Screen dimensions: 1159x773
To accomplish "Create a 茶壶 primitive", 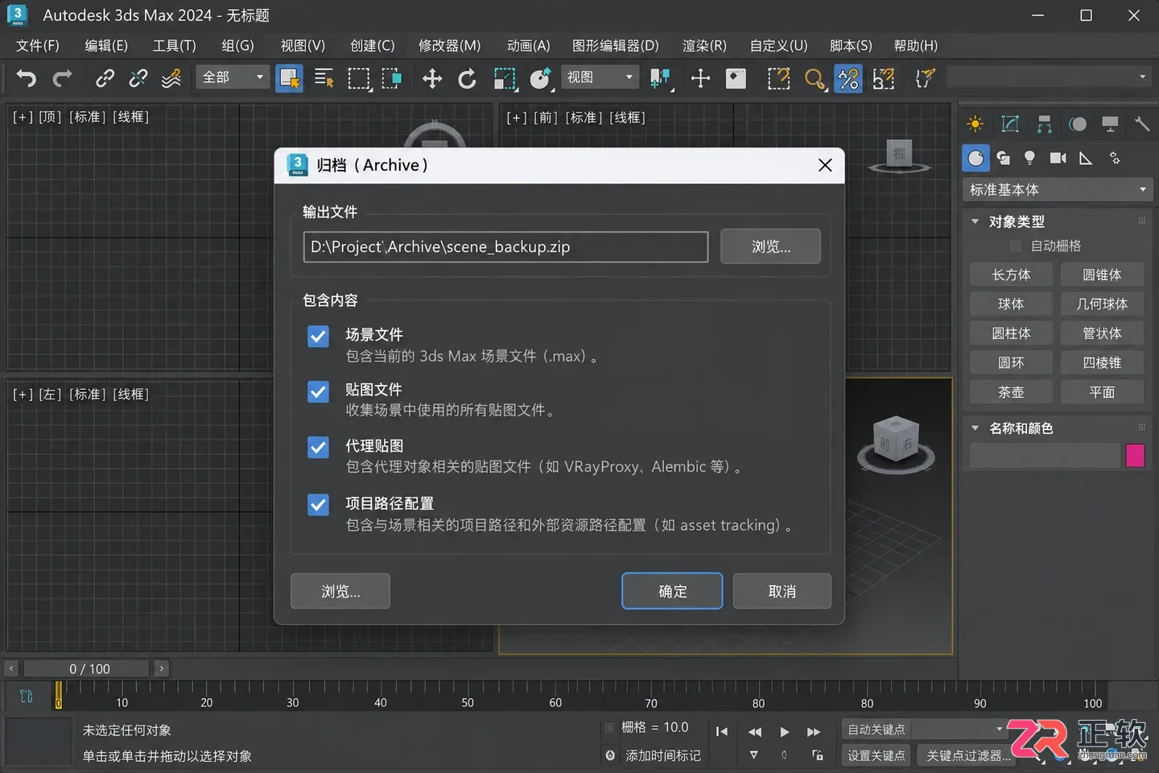I will [x=1011, y=392].
